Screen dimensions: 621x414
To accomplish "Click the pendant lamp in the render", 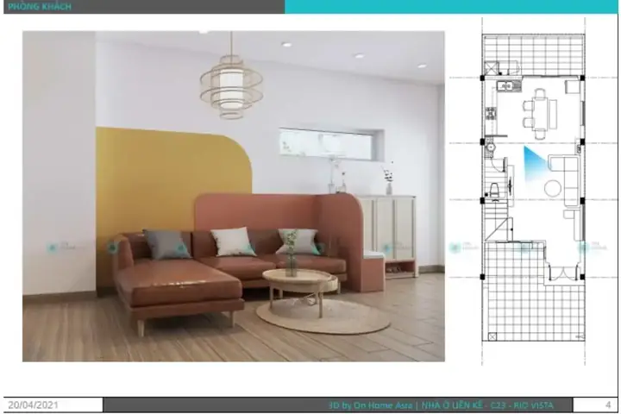I will pyautogui.click(x=231, y=86).
